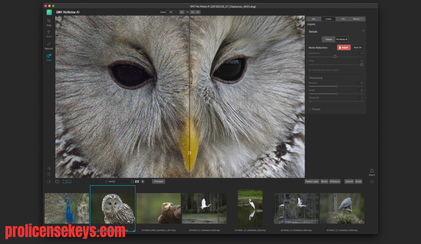
Task: Adjust the Luminance slider handle
Action: pos(335,56)
